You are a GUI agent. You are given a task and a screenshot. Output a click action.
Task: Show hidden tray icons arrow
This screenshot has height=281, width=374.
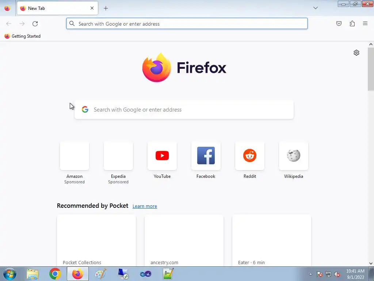pyautogui.click(x=310, y=274)
